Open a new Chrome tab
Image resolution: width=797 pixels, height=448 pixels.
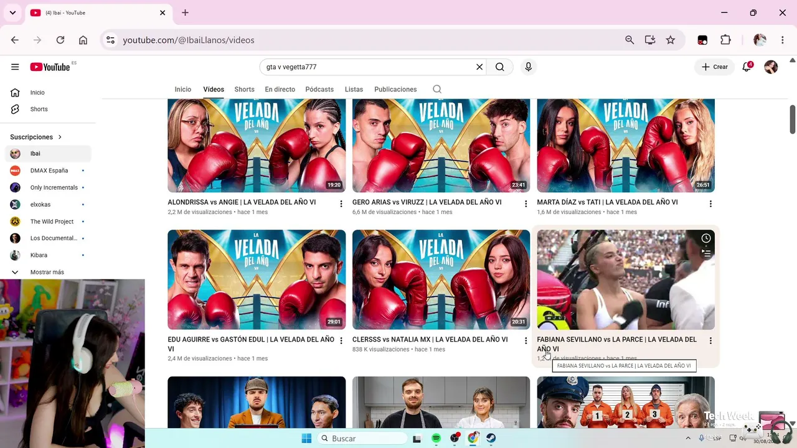185,12
